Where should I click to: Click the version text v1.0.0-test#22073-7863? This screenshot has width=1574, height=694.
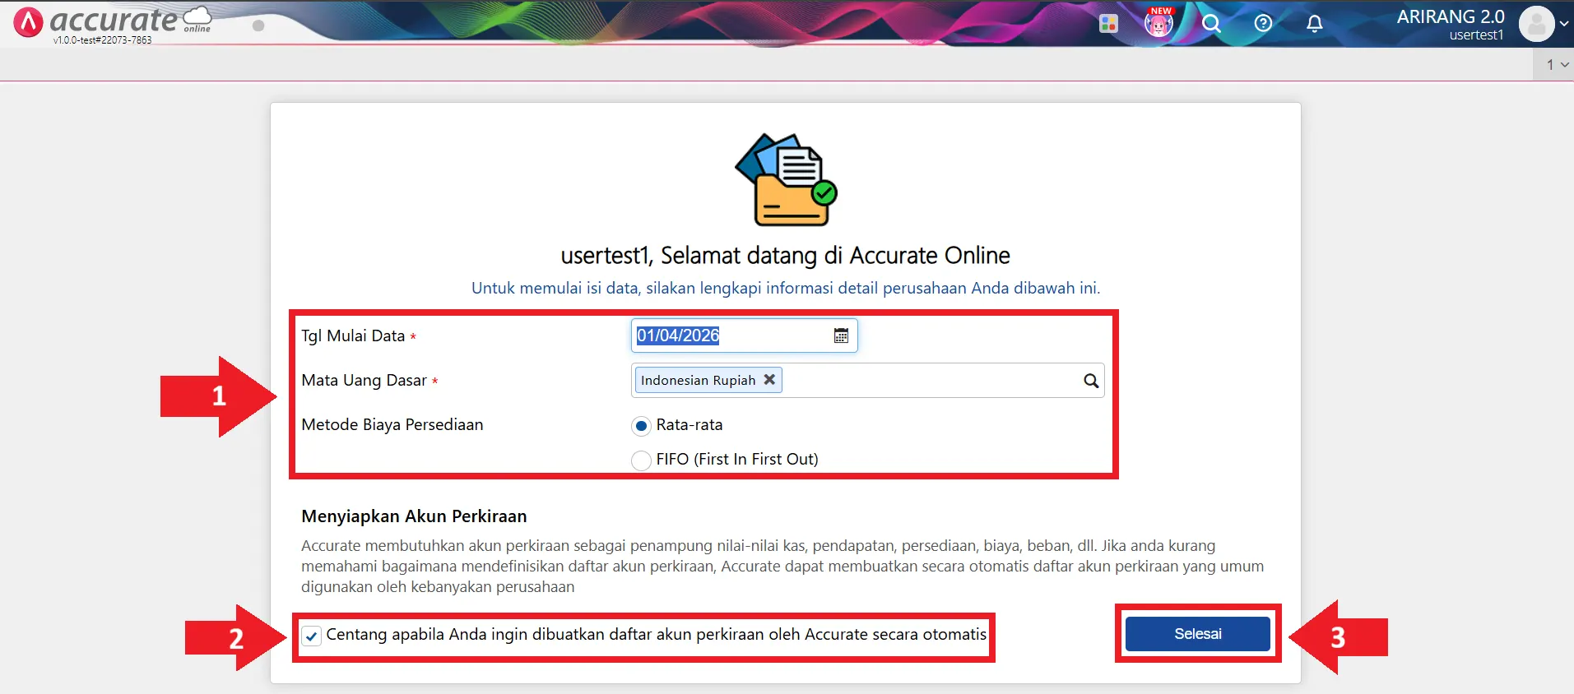pyautogui.click(x=102, y=40)
